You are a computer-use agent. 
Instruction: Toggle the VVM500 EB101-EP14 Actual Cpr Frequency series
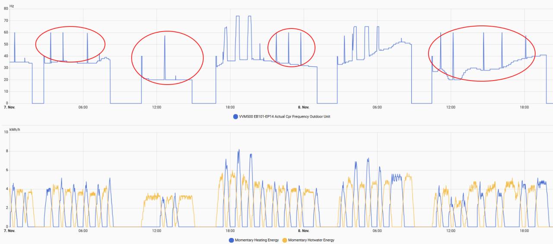coord(284,116)
